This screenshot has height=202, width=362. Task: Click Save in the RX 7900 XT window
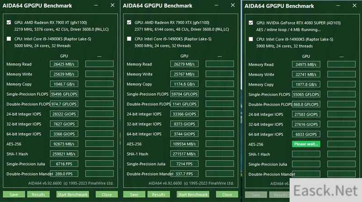tap(14, 194)
